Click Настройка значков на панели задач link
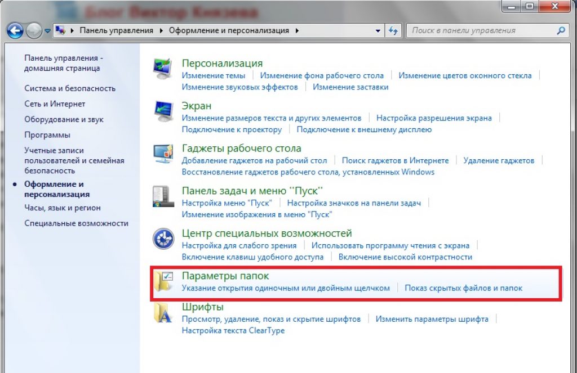The height and width of the screenshot is (373, 577). (x=354, y=203)
